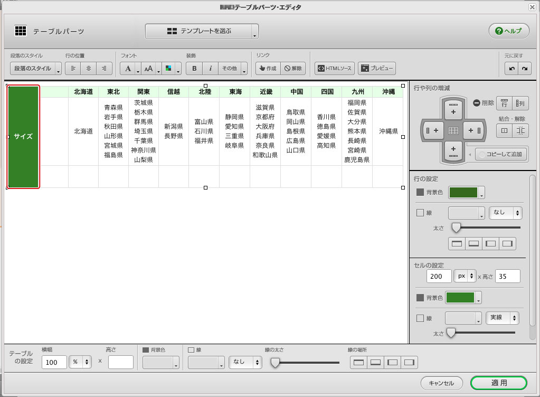Center-align the paragraph text
The height and width of the screenshot is (397, 540).
89,68
